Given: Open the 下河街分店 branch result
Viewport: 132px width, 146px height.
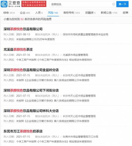Looking at the screenshot, I should coord(31,91).
